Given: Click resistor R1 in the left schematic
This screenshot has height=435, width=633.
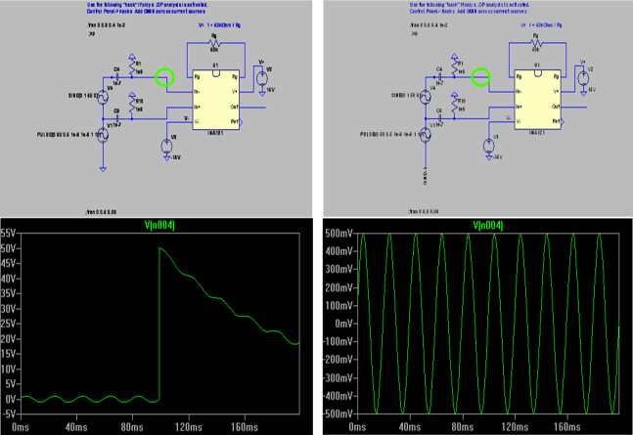Looking at the screenshot, I should (132, 67).
